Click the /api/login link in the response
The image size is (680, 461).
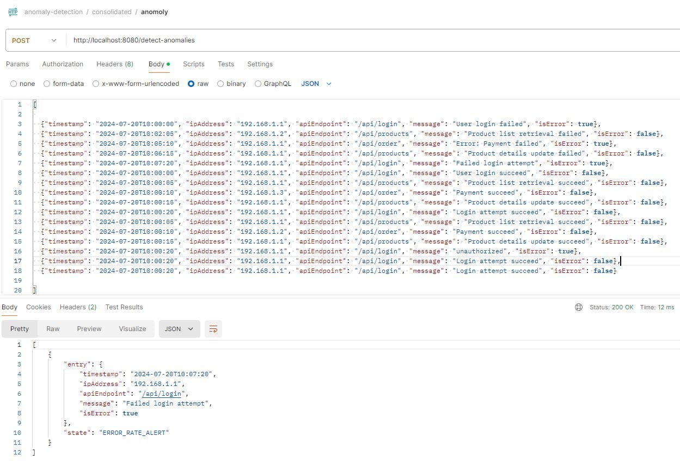coord(161,394)
